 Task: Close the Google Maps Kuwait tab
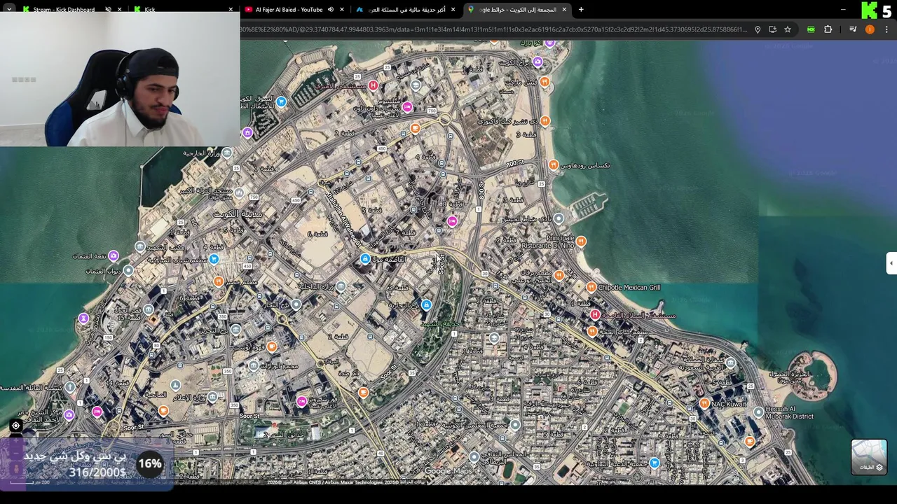click(x=563, y=10)
